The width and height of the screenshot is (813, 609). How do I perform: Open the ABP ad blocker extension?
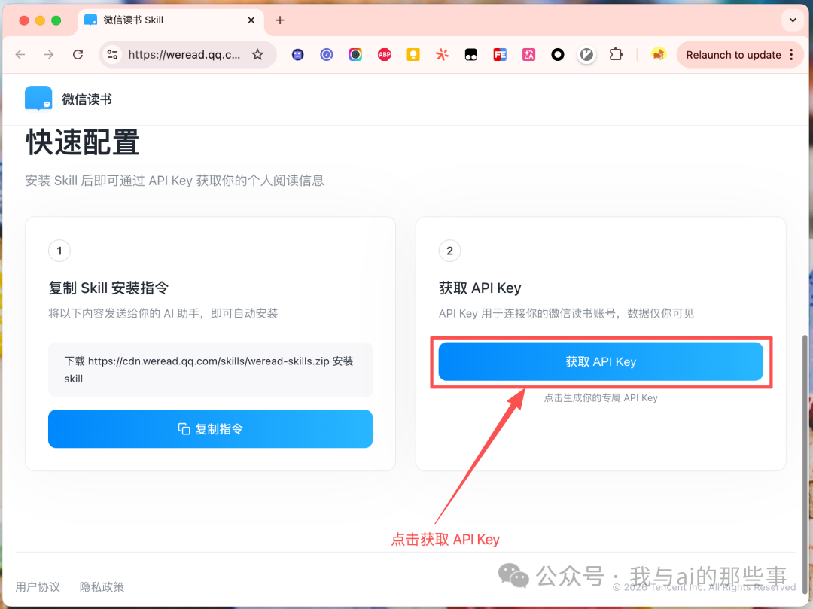click(x=384, y=54)
